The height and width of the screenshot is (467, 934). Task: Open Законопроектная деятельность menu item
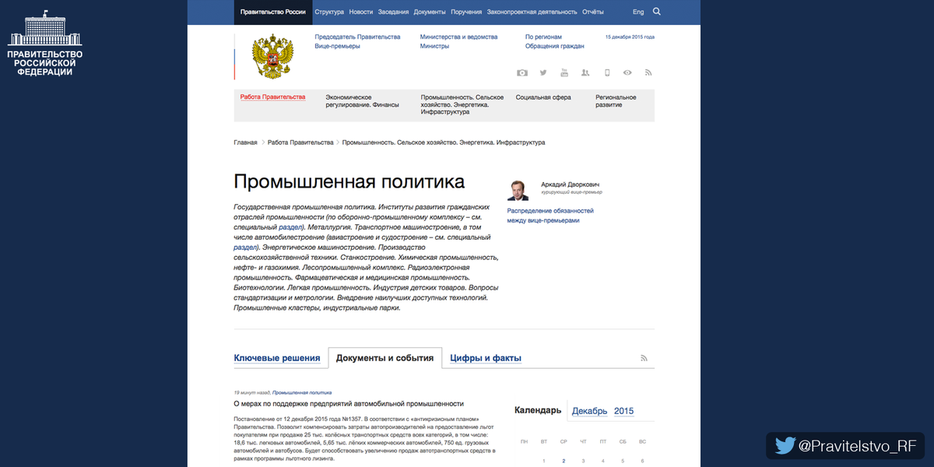532,12
